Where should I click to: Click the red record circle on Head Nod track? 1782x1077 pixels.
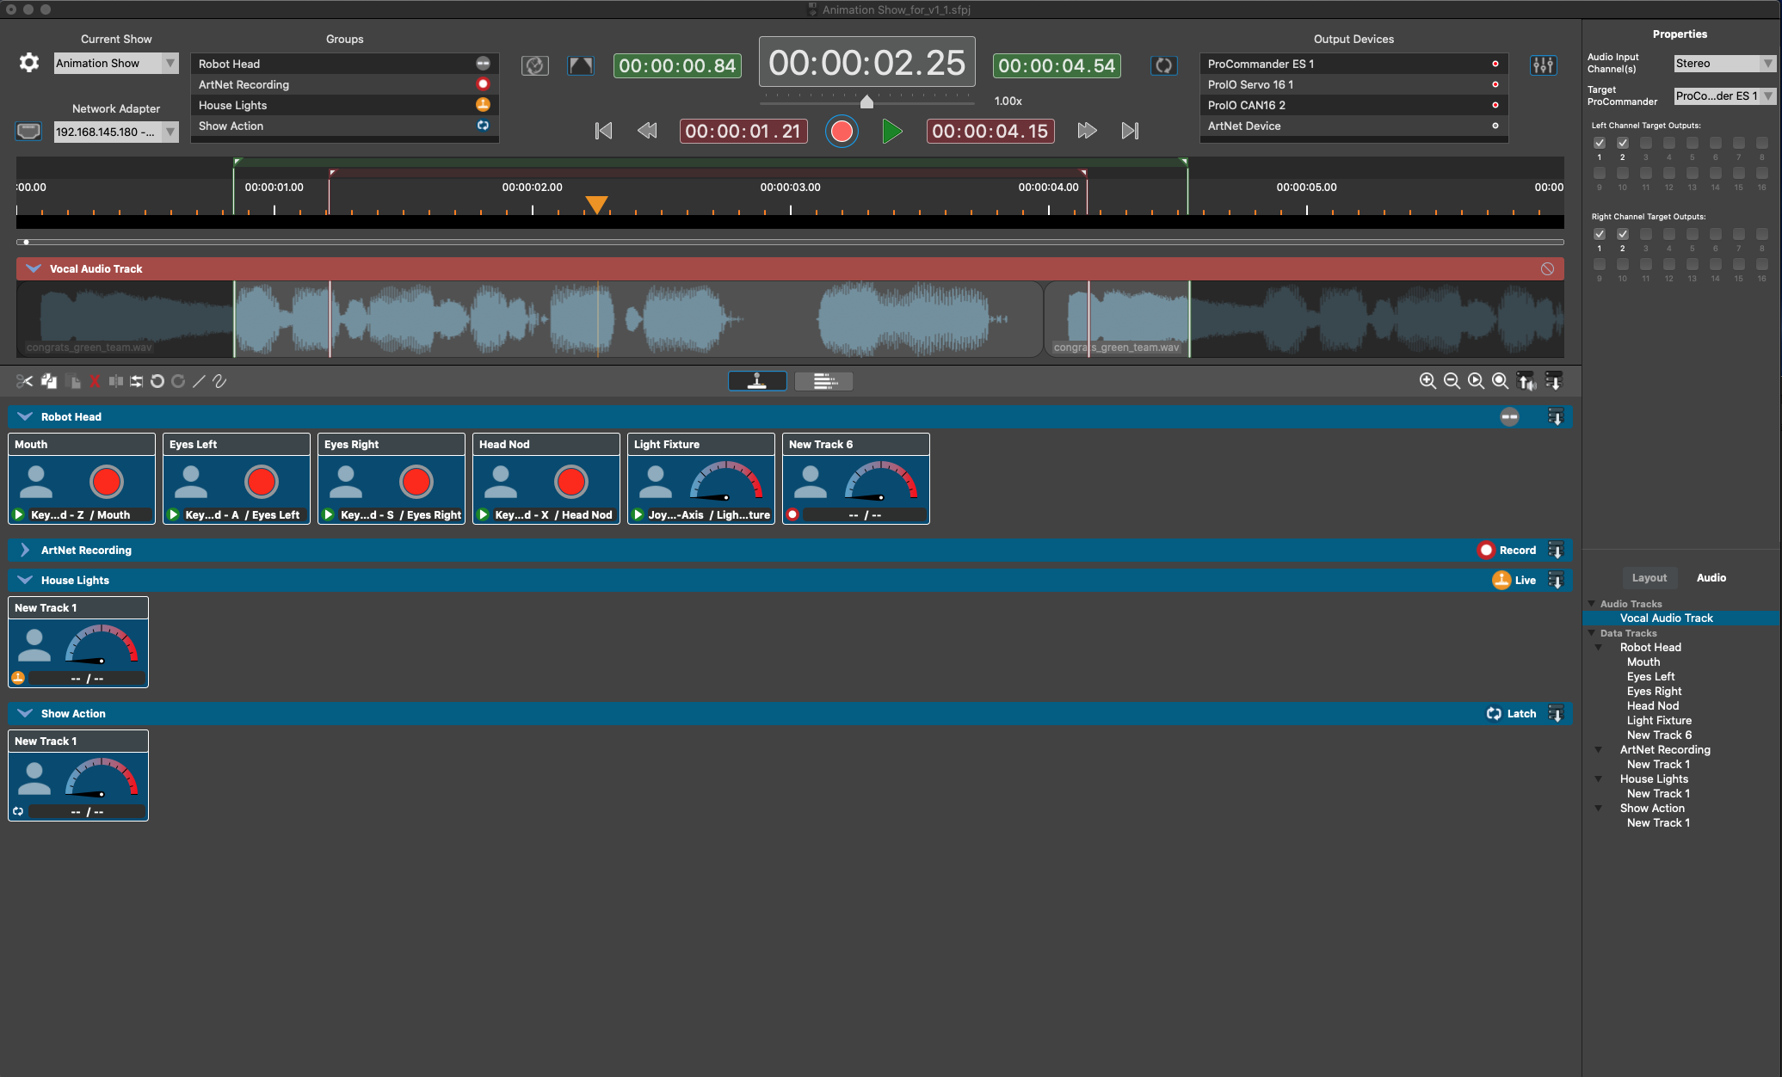coord(571,483)
